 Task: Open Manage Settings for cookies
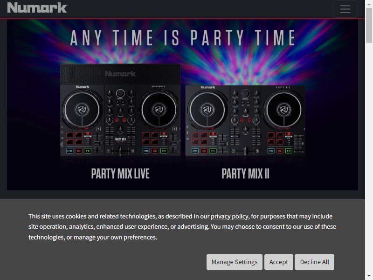coord(235,262)
